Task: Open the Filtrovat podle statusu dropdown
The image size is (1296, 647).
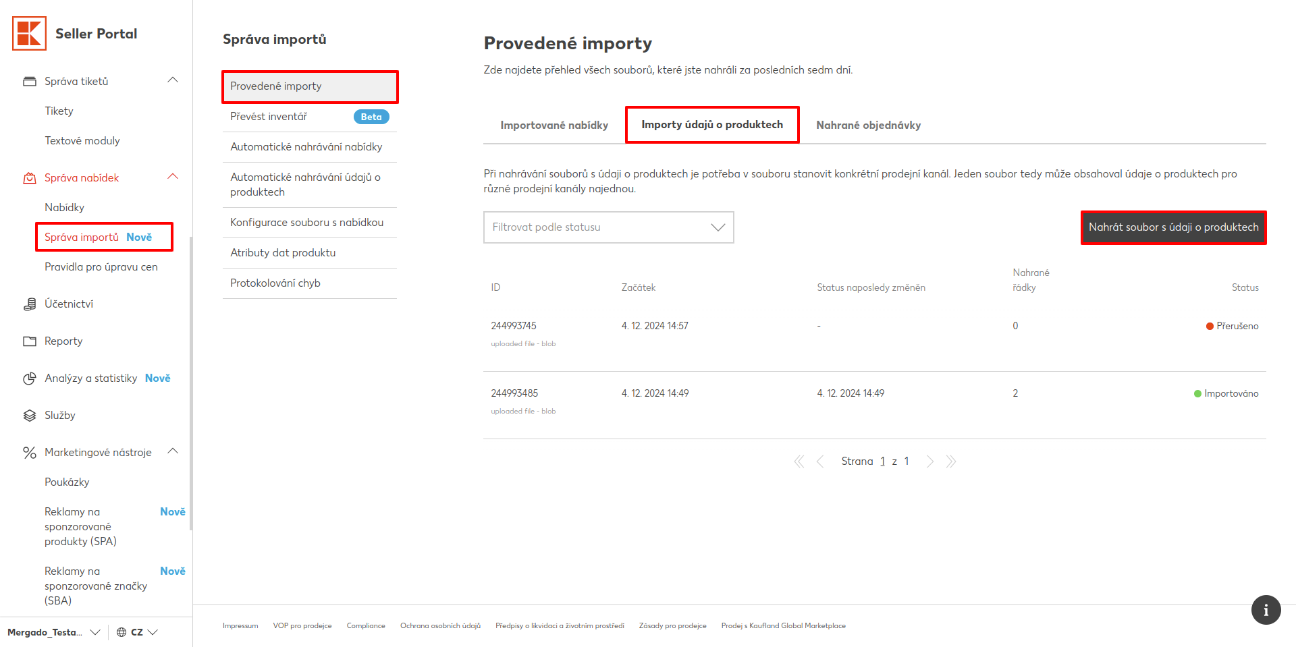Action: 608,227
